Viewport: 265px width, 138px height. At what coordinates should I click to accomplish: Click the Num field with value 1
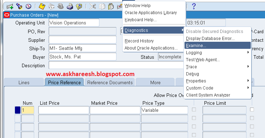pos(28,110)
